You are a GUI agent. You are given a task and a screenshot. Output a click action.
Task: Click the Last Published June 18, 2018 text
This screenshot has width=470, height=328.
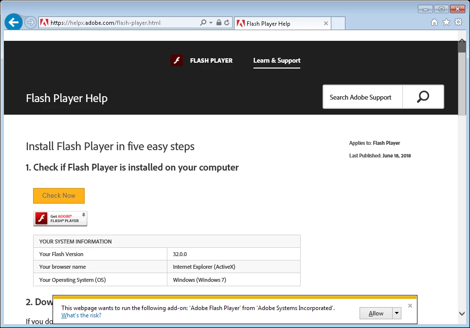click(380, 155)
